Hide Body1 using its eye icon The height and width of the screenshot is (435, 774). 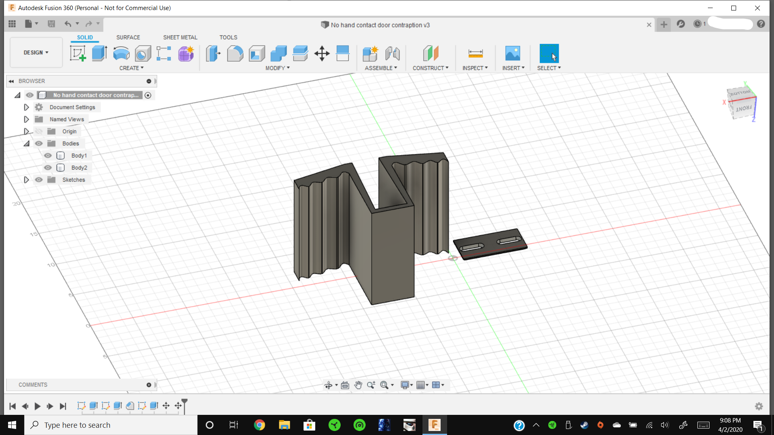pyautogui.click(x=48, y=155)
